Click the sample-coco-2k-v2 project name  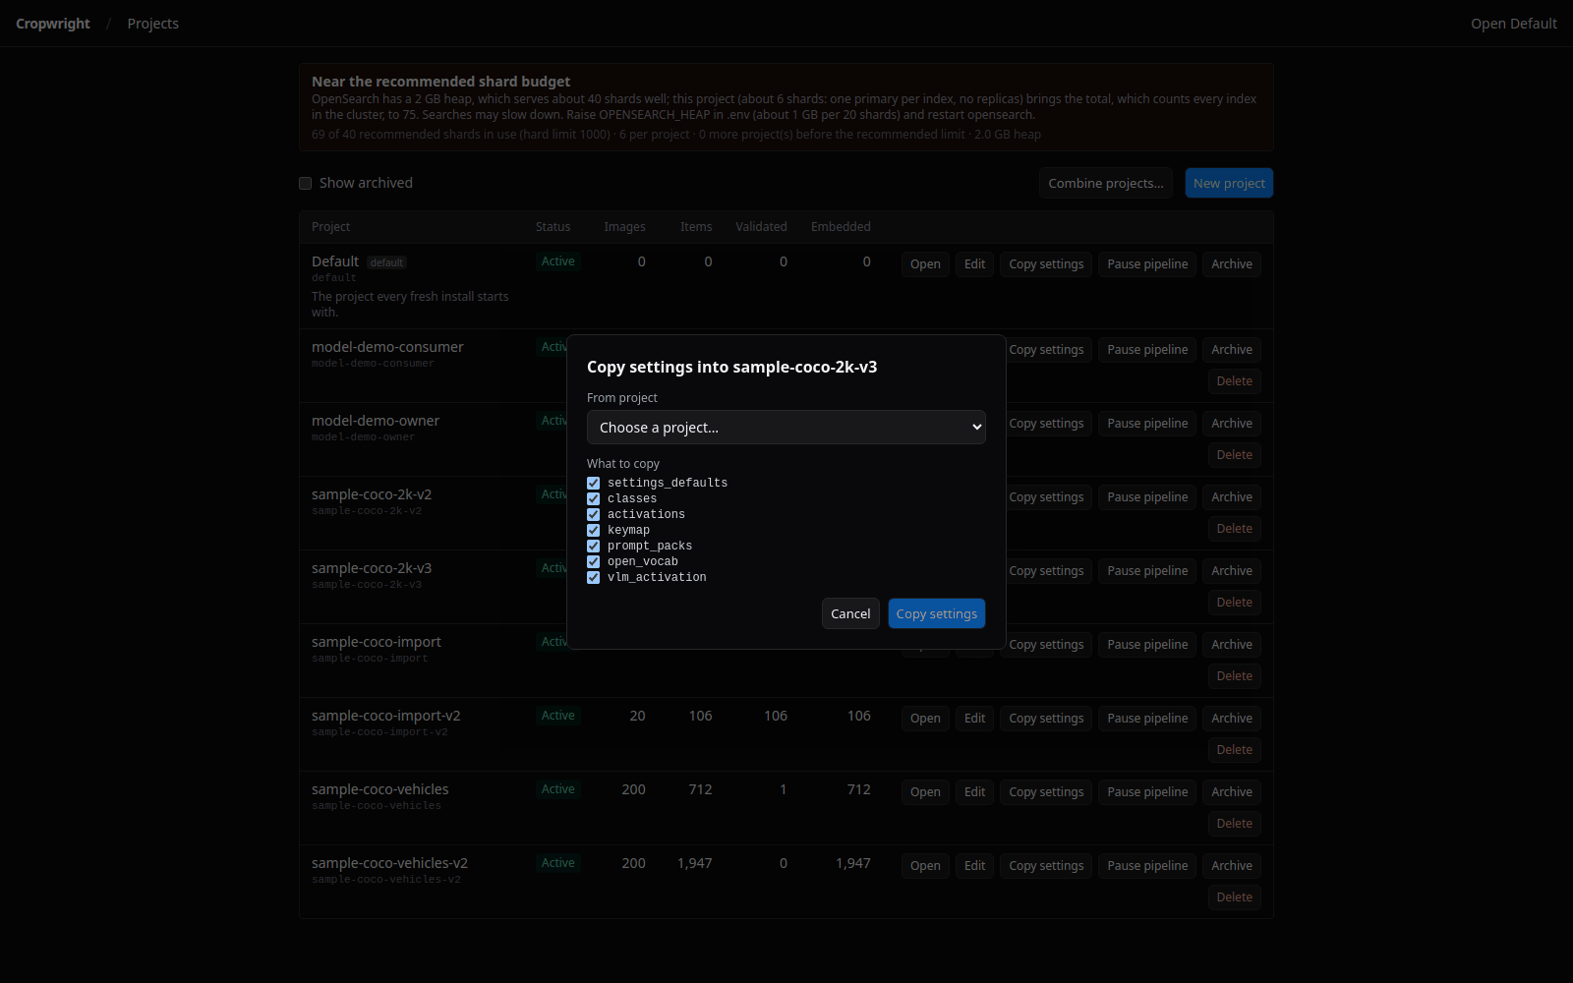(x=372, y=494)
